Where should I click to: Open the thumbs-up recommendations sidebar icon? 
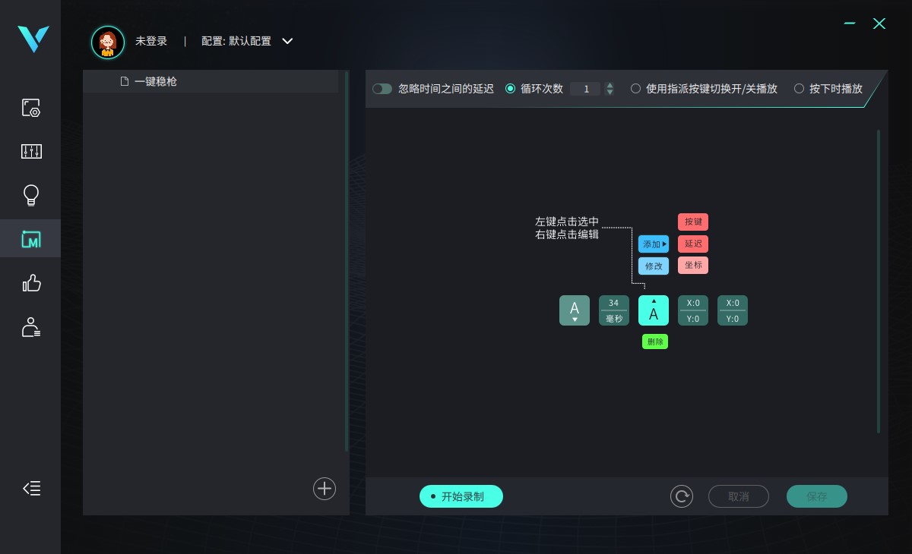point(31,283)
